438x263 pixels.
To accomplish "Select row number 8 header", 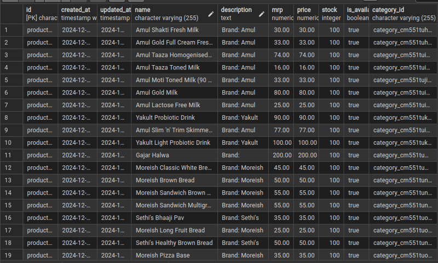I will pos(11,118).
